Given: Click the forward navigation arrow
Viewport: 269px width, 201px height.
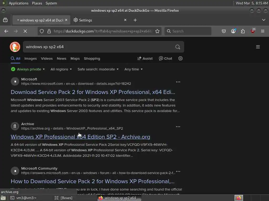Looking at the screenshot, I should (15, 31).
